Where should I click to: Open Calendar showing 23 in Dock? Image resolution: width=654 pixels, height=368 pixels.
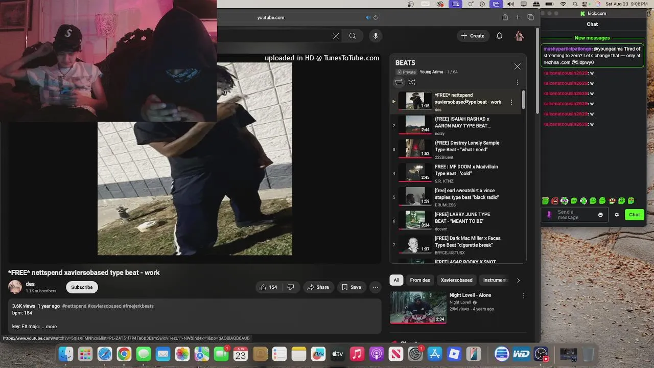(241, 354)
